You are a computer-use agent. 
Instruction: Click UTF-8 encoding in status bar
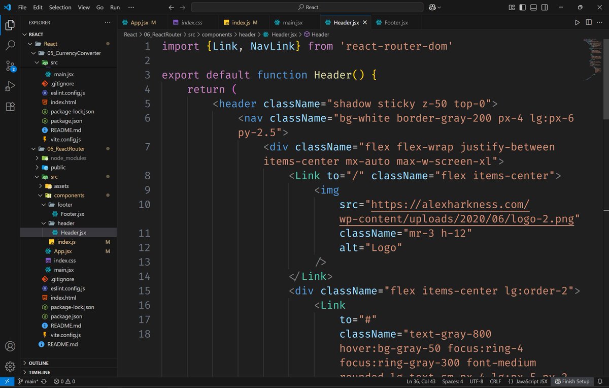477,381
